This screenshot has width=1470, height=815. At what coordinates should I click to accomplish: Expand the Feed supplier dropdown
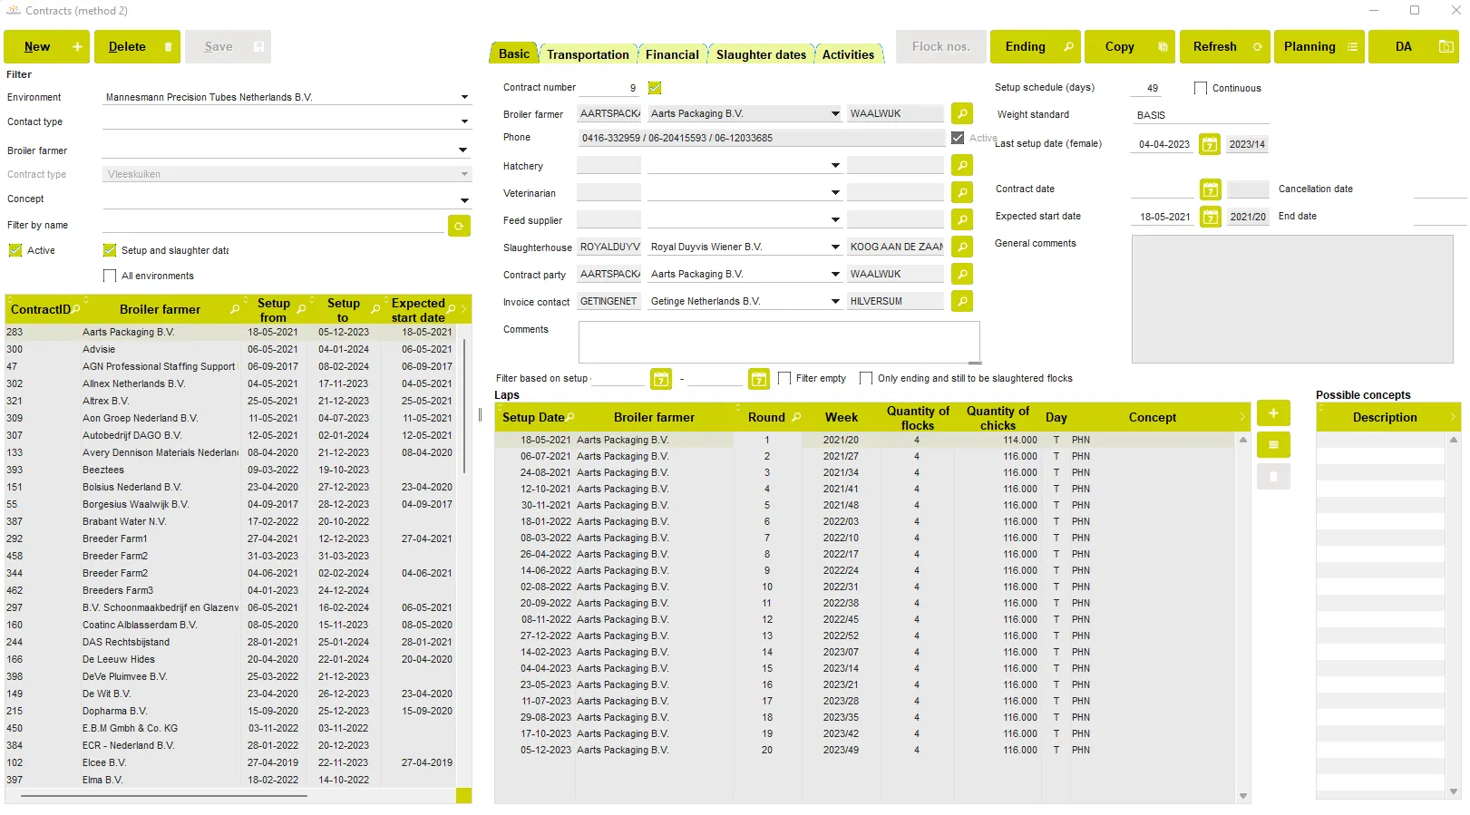tap(834, 220)
